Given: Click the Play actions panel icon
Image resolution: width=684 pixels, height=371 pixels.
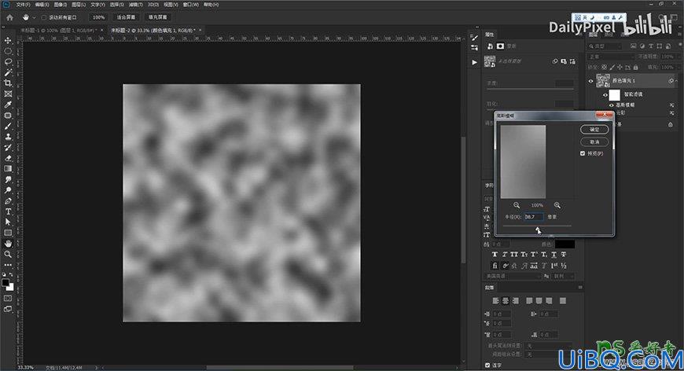Looking at the screenshot, I should click(474, 62).
